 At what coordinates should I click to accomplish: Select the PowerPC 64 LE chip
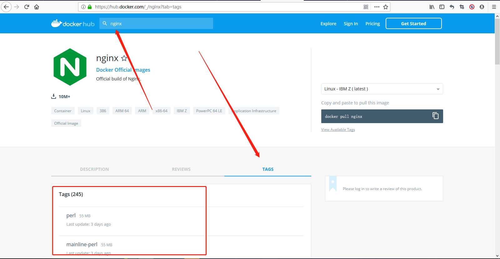point(209,111)
